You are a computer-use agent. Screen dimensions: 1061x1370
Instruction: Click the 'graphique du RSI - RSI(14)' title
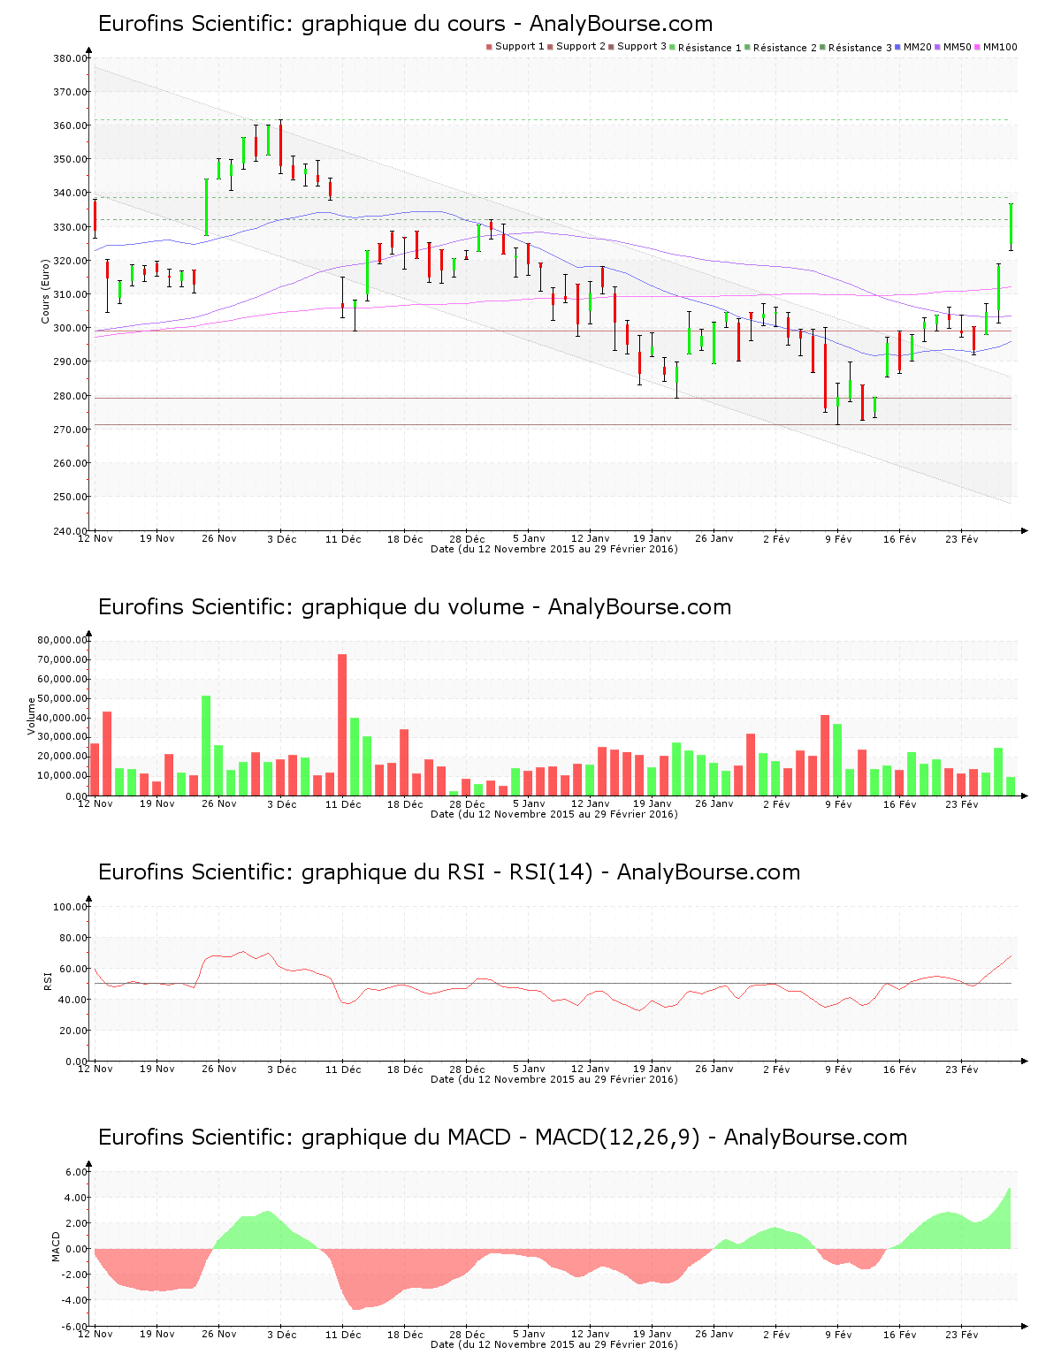[x=447, y=872]
